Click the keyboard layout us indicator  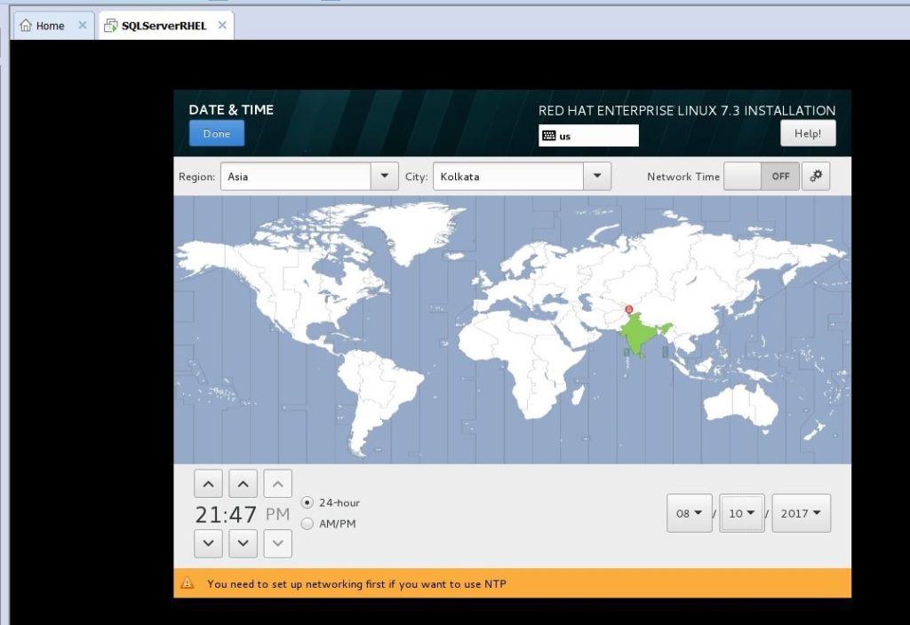pos(588,136)
